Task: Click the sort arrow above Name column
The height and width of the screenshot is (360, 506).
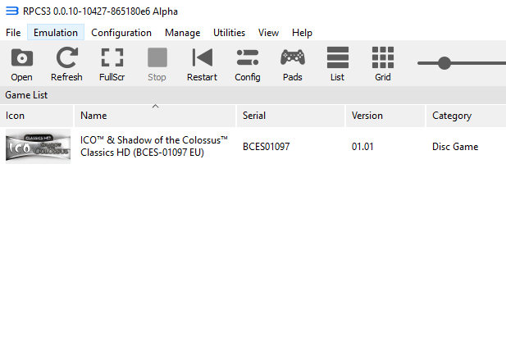Action: pyautogui.click(x=155, y=106)
